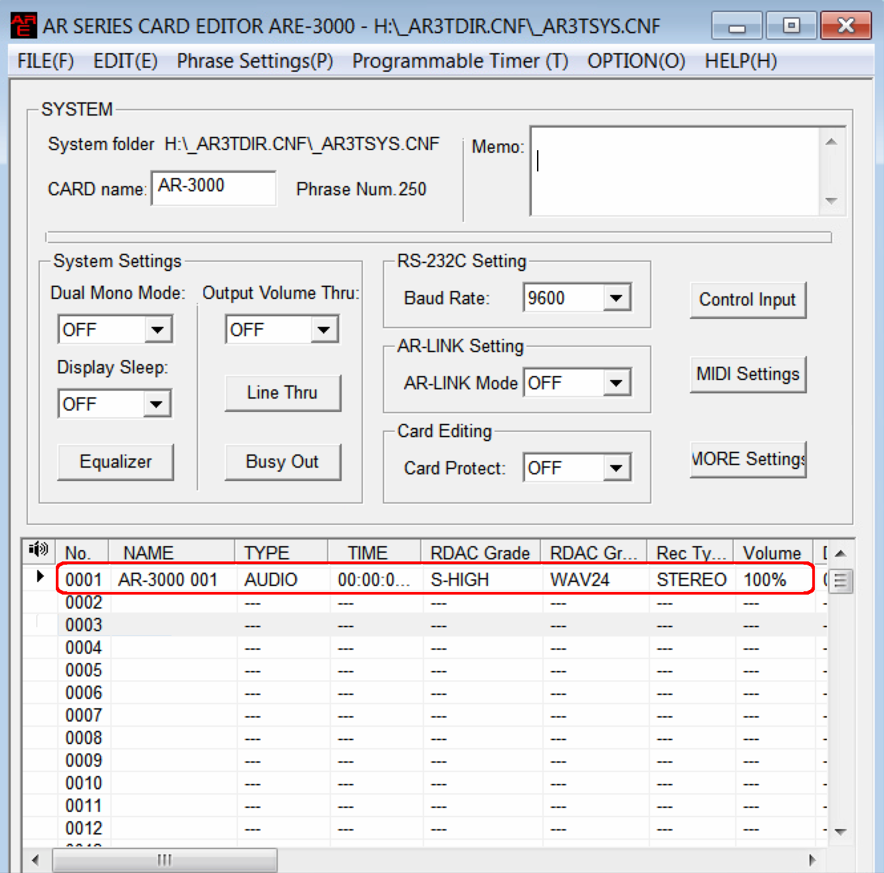Click the phrase list vertical scroll thumb

840,581
